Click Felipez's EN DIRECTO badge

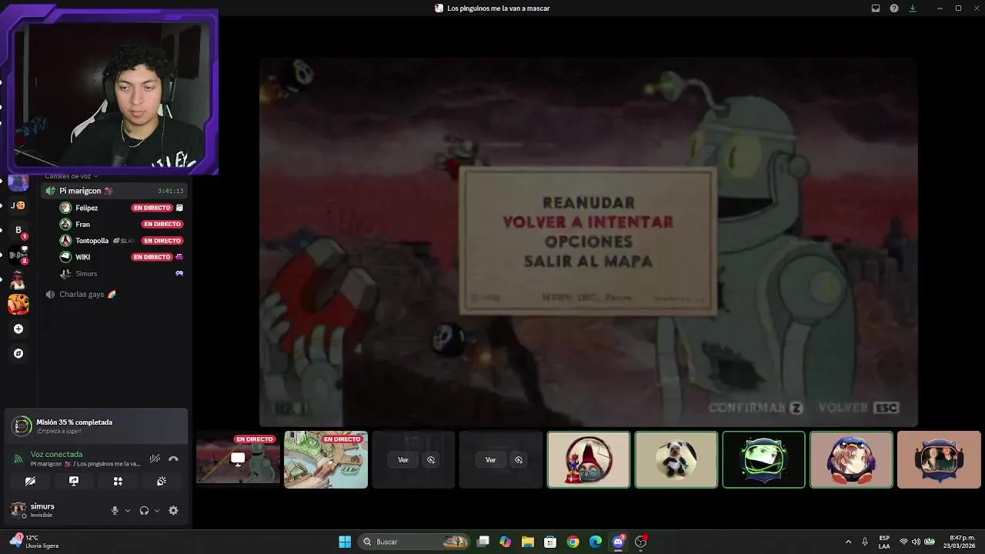(x=152, y=208)
